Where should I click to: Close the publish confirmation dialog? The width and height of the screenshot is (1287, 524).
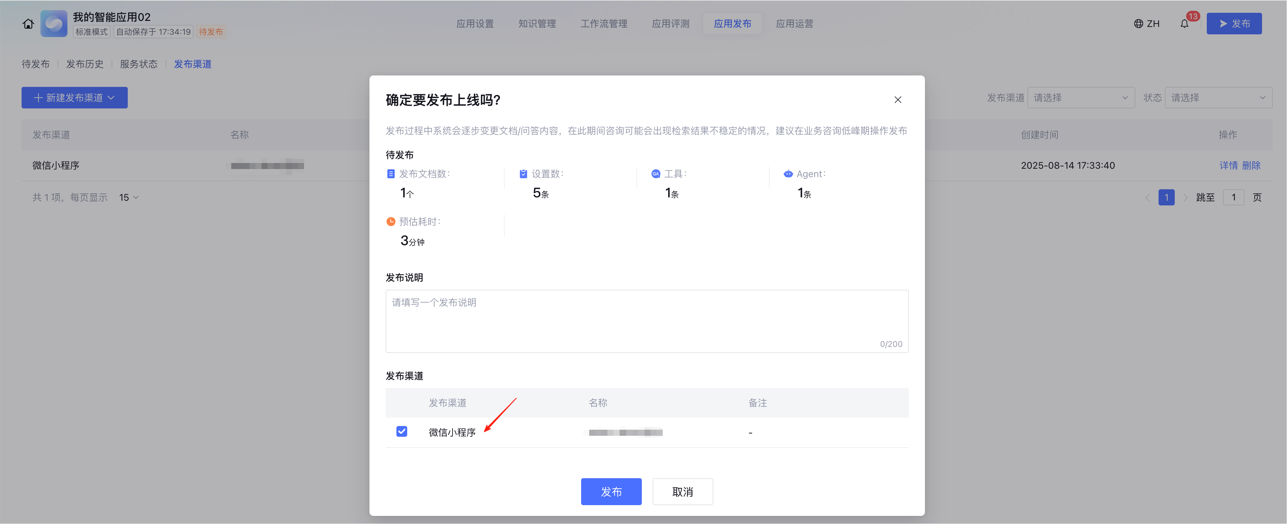897,100
